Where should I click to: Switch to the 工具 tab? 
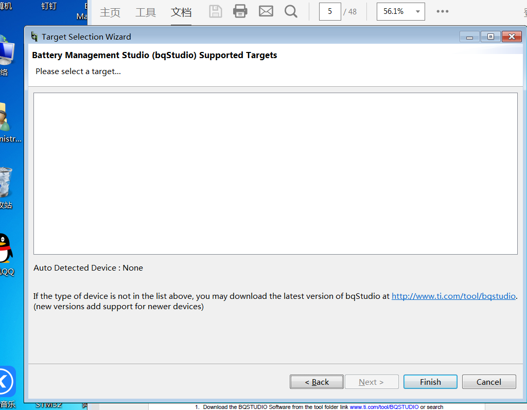coord(146,12)
